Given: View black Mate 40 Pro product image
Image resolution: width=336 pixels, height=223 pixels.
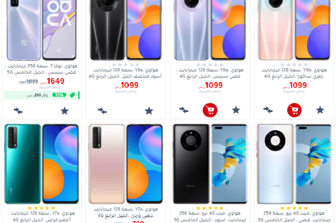Looking at the screenshot, I should tap(210, 164).
